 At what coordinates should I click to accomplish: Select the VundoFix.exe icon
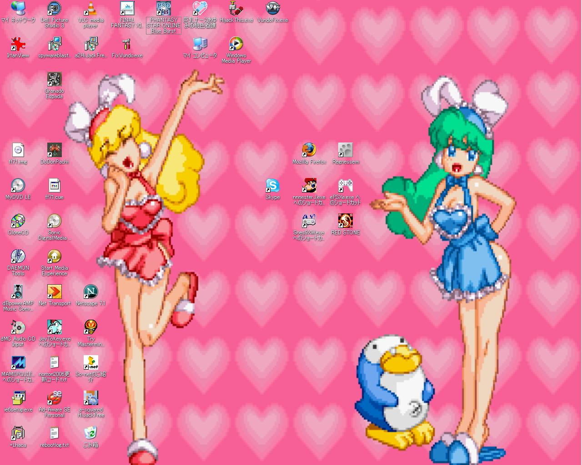(x=273, y=8)
